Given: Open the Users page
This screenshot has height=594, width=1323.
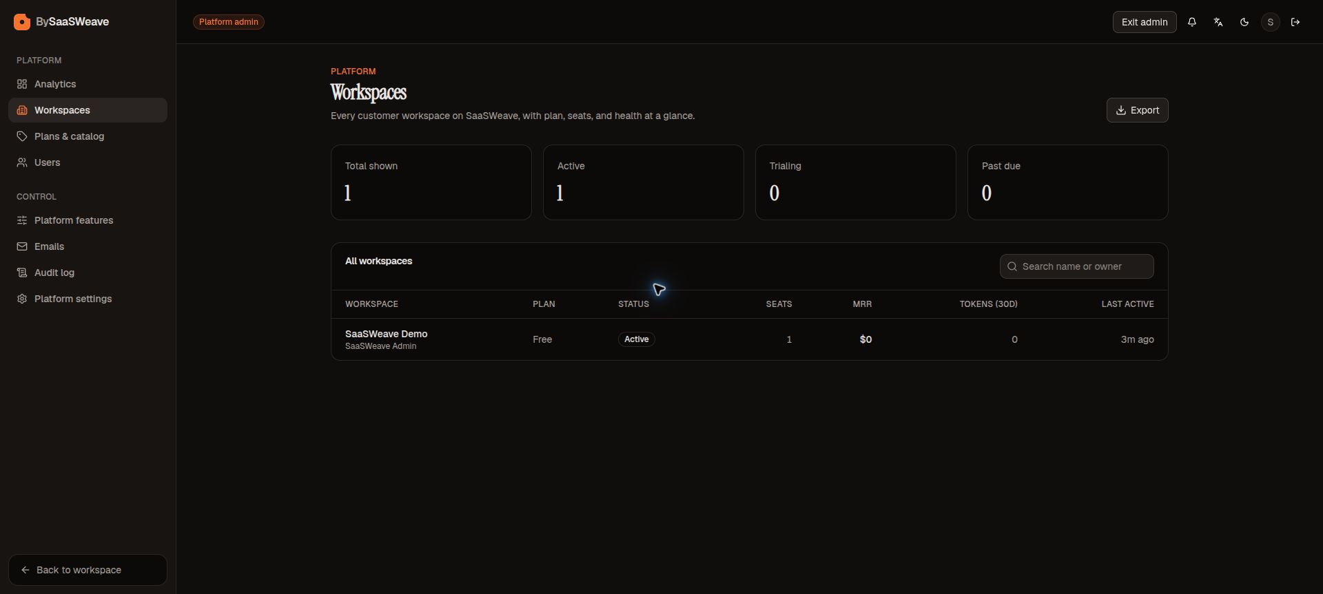Looking at the screenshot, I should pos(88,162).
